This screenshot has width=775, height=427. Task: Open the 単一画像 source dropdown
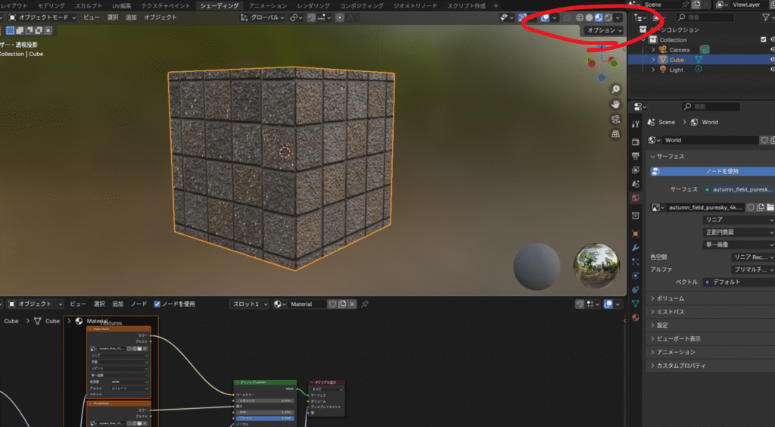pyautogui.click(x=739, y=245)
